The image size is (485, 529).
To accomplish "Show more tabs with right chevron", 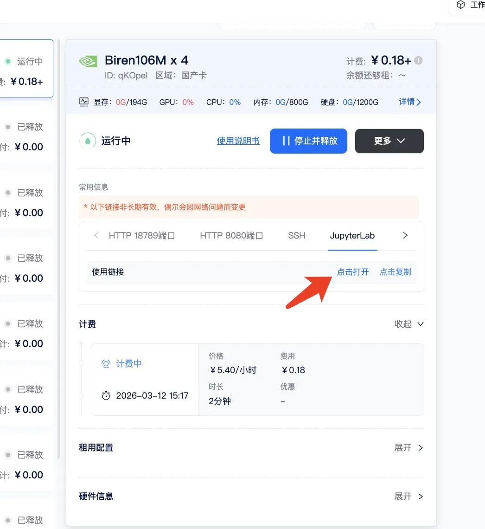I will pyautogui.click(x=405, y=235).
